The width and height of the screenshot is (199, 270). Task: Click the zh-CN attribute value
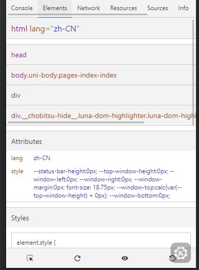42,158
